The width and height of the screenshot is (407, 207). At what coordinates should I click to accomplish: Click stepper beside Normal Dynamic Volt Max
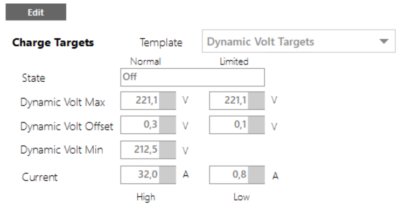pos(167,100)
